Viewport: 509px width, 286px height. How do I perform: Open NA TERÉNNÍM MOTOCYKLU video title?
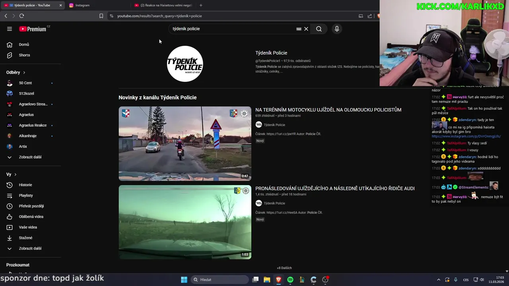tap(328, 110)
